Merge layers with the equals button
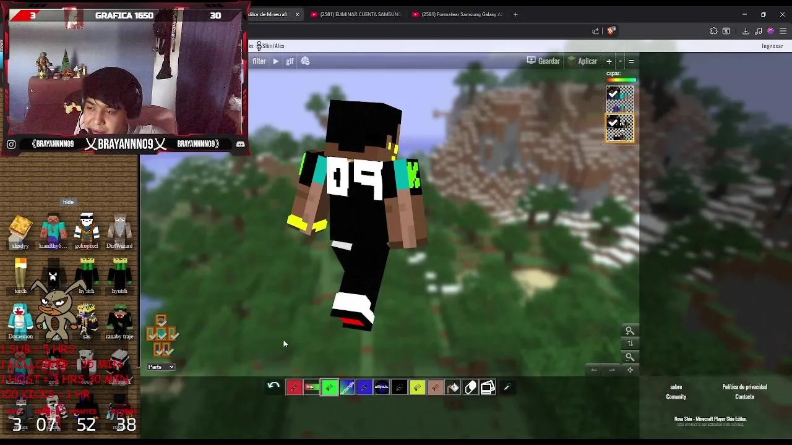The image size is (792, 445). pos(631,61)
